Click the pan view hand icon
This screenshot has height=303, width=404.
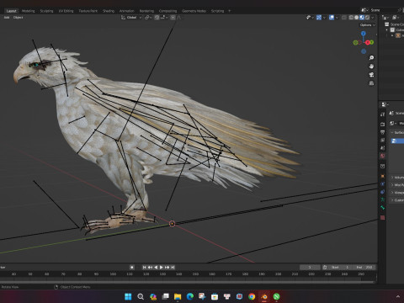coord(371,66)
